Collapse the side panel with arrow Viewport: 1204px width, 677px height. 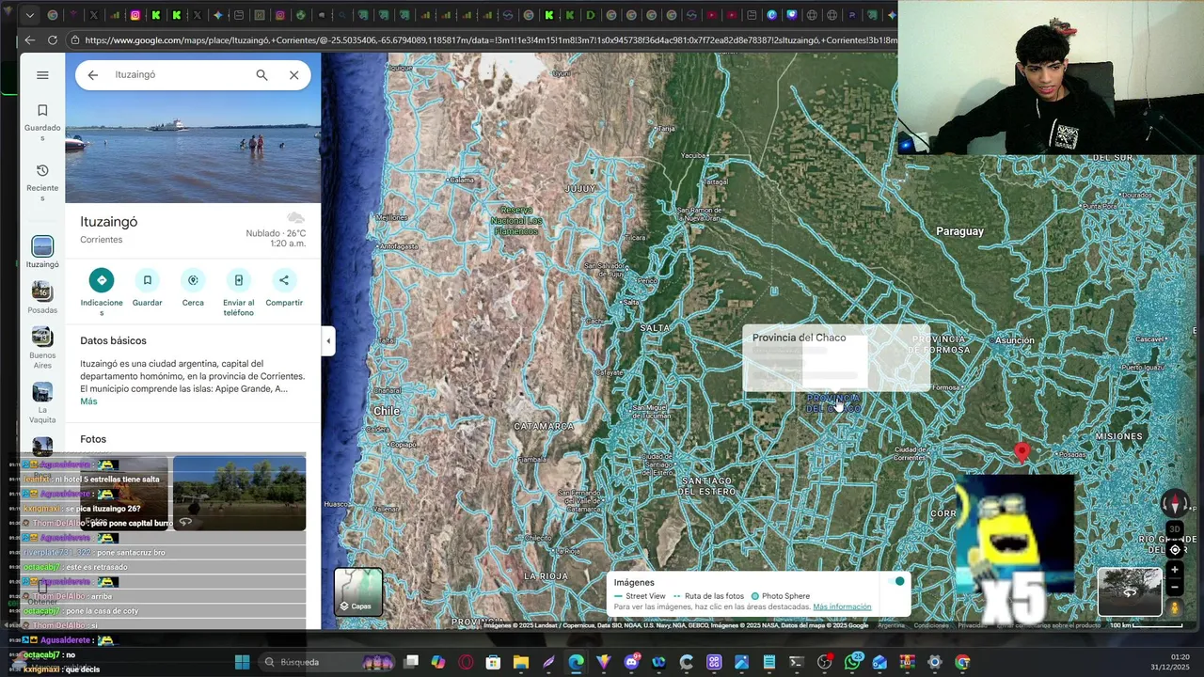pyautogui.click(x=327, y=341)
